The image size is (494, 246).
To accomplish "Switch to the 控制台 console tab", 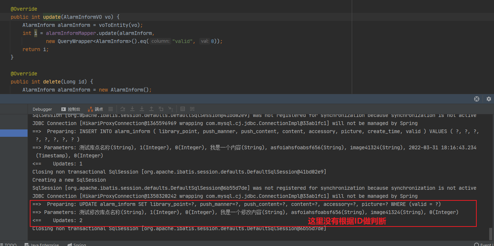I will point(71,109).
